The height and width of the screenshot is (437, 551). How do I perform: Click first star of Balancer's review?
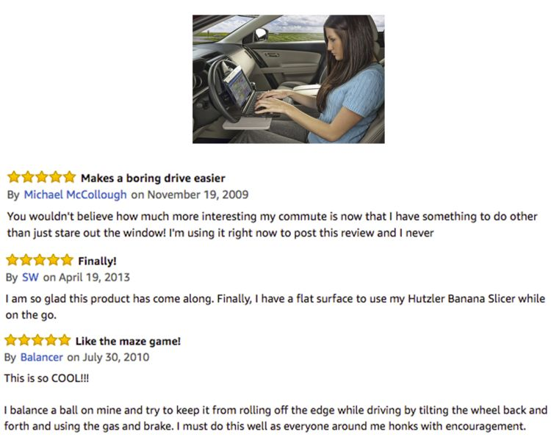pyautogui.click(x=11, y=340)
